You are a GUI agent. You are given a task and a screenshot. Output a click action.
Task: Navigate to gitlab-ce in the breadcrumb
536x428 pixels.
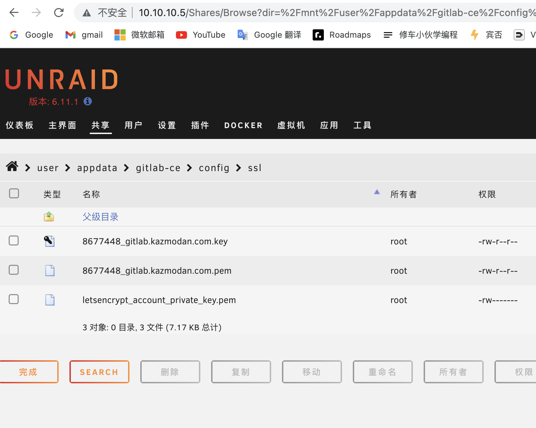point(158,168)
